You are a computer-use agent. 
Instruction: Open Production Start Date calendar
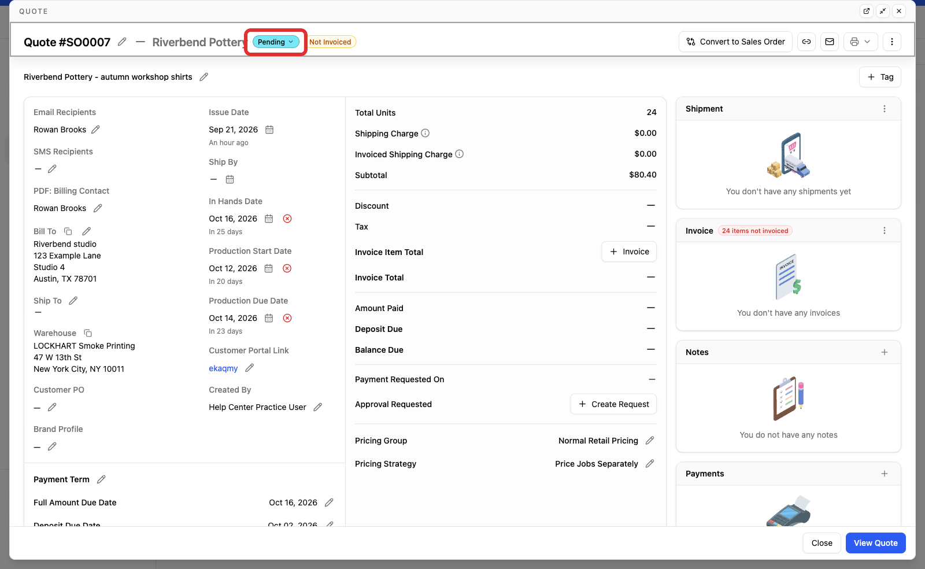tap(269, 268)
